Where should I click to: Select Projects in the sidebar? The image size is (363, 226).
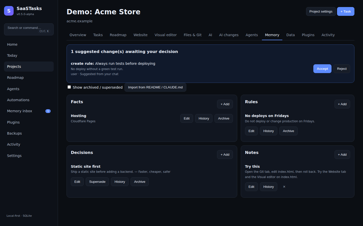[29, 67]
